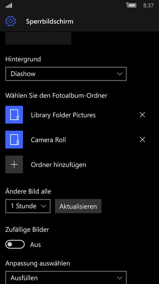Select the Camera Roll entry text
Image resolution: width=159 pixels, height=284 pixels.
[x=48, y=140]
